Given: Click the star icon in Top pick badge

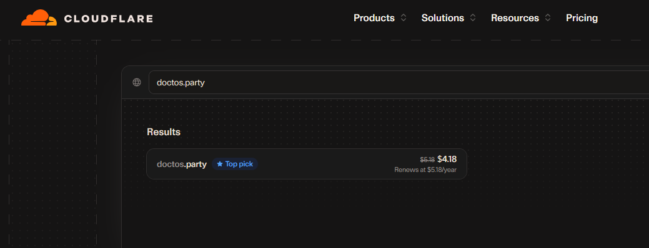Looking at the screenshot, I should (220, 165).
